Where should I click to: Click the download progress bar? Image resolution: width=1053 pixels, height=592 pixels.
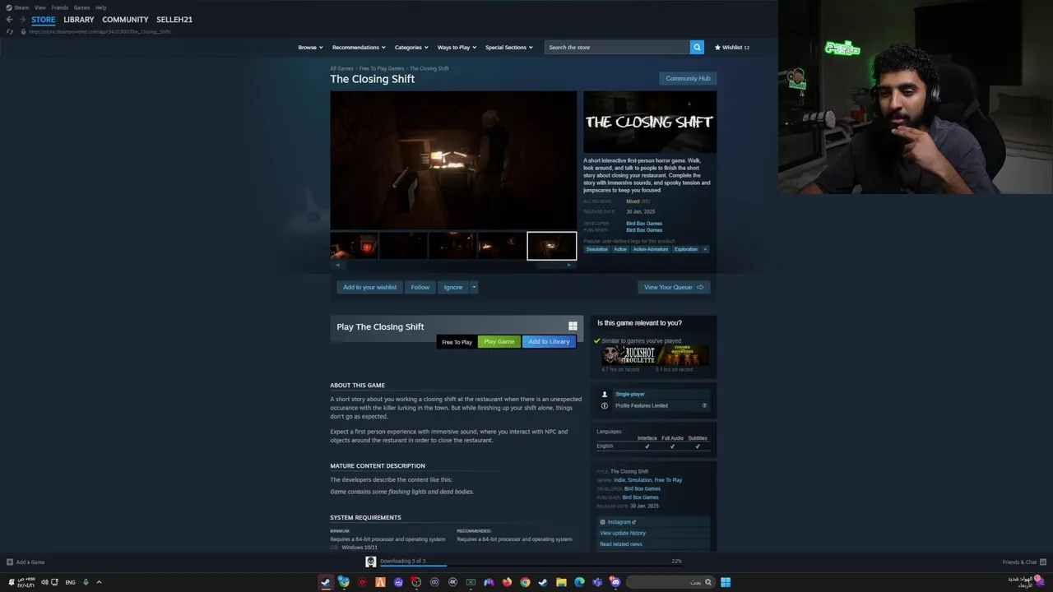(x=531, y=565)
